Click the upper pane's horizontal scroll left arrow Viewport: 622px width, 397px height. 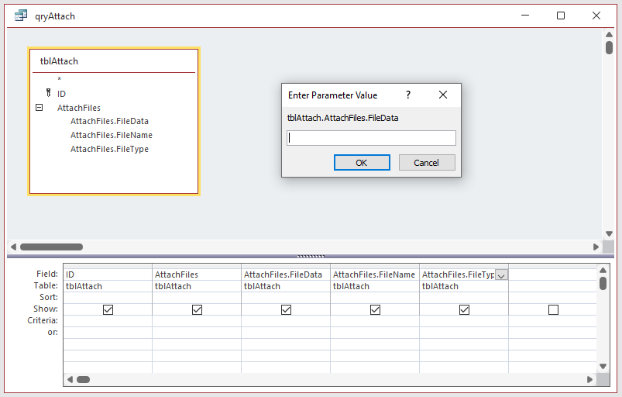click(13, 247)
